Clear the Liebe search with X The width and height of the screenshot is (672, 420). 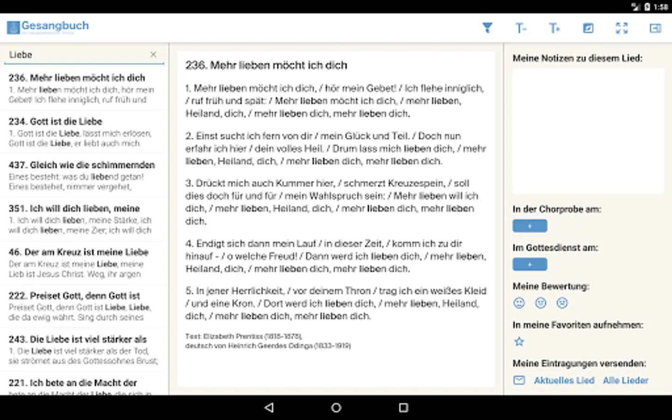point(153,55)
